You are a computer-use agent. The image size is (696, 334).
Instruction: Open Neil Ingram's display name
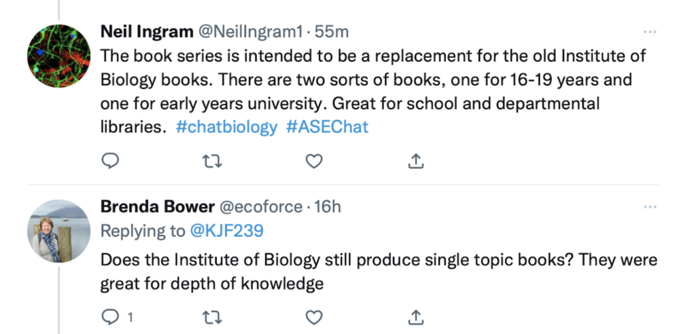(147, 31)
